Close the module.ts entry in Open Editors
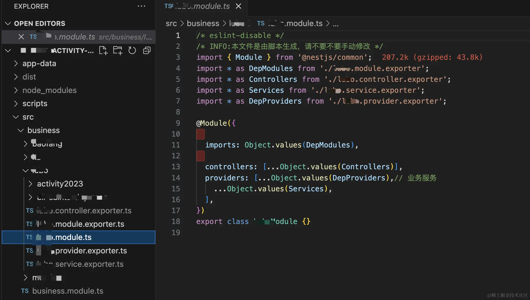The width and height of the screenshot is (530, 300). click(x=21, y=37)
